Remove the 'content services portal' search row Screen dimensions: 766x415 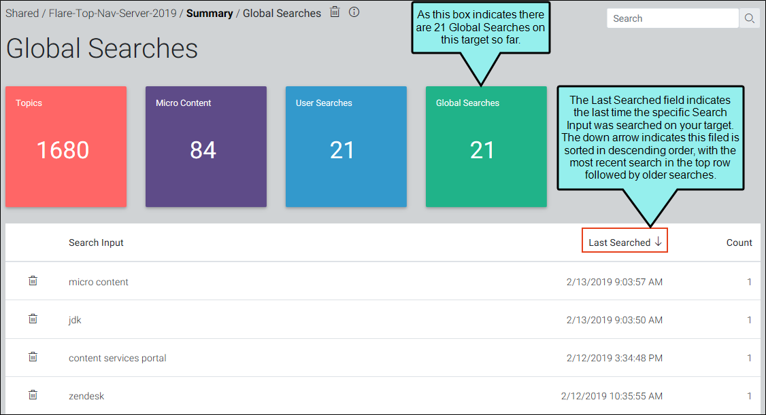click(x=33, y=357)
